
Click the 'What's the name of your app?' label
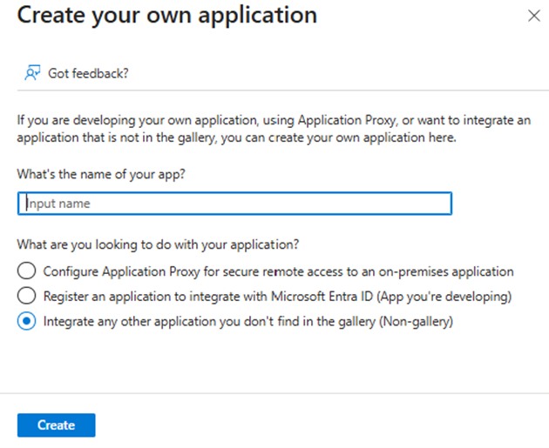tap(101, 174)
